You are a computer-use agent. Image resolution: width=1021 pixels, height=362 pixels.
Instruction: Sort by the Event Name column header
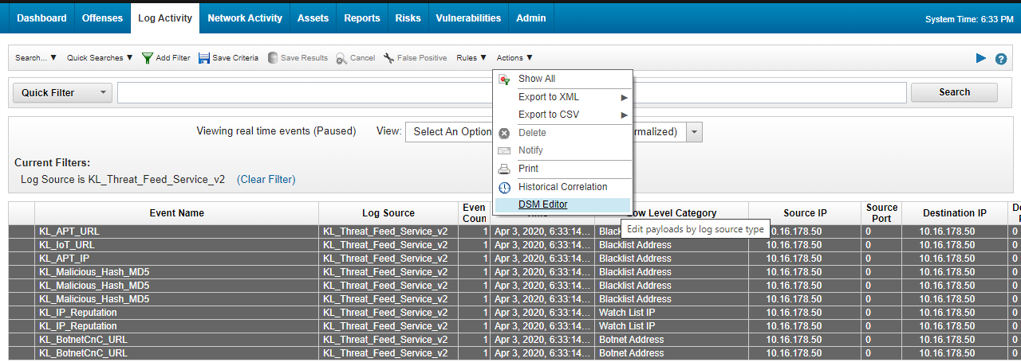pyautogui.click(x=176, y=213)
